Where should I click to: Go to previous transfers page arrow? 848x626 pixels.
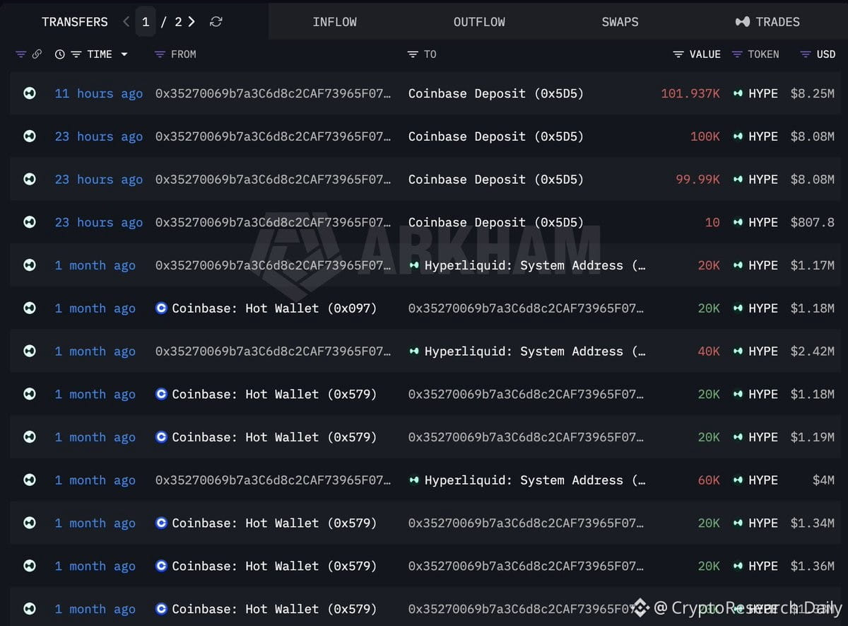click(x=126, y=22)
